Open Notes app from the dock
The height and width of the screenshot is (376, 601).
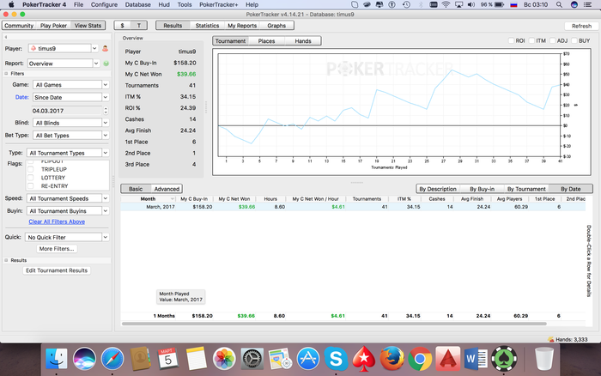(x=196, y=359)
